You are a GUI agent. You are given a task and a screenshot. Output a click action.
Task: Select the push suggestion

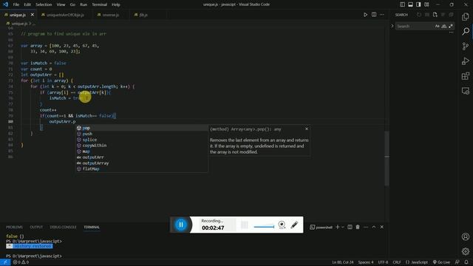tap(141, 134)
